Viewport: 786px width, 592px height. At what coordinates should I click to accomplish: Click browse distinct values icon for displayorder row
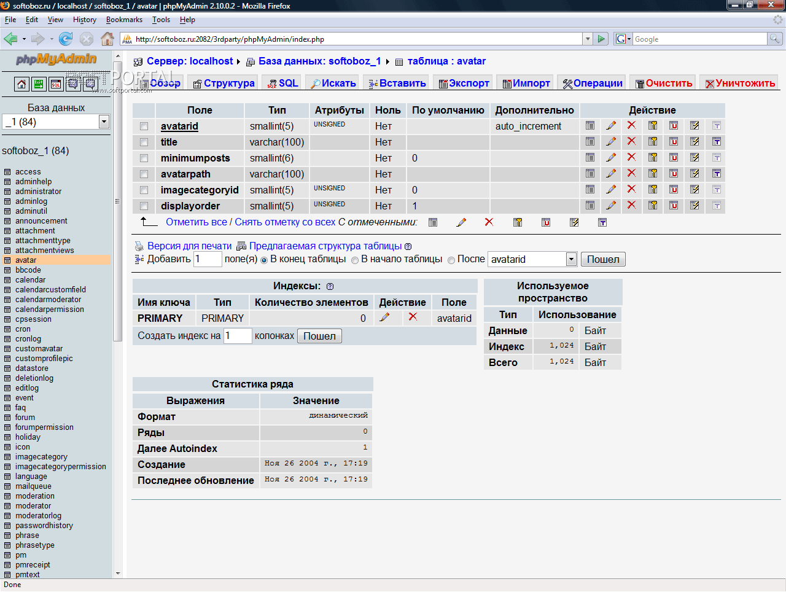coord(590,205)
